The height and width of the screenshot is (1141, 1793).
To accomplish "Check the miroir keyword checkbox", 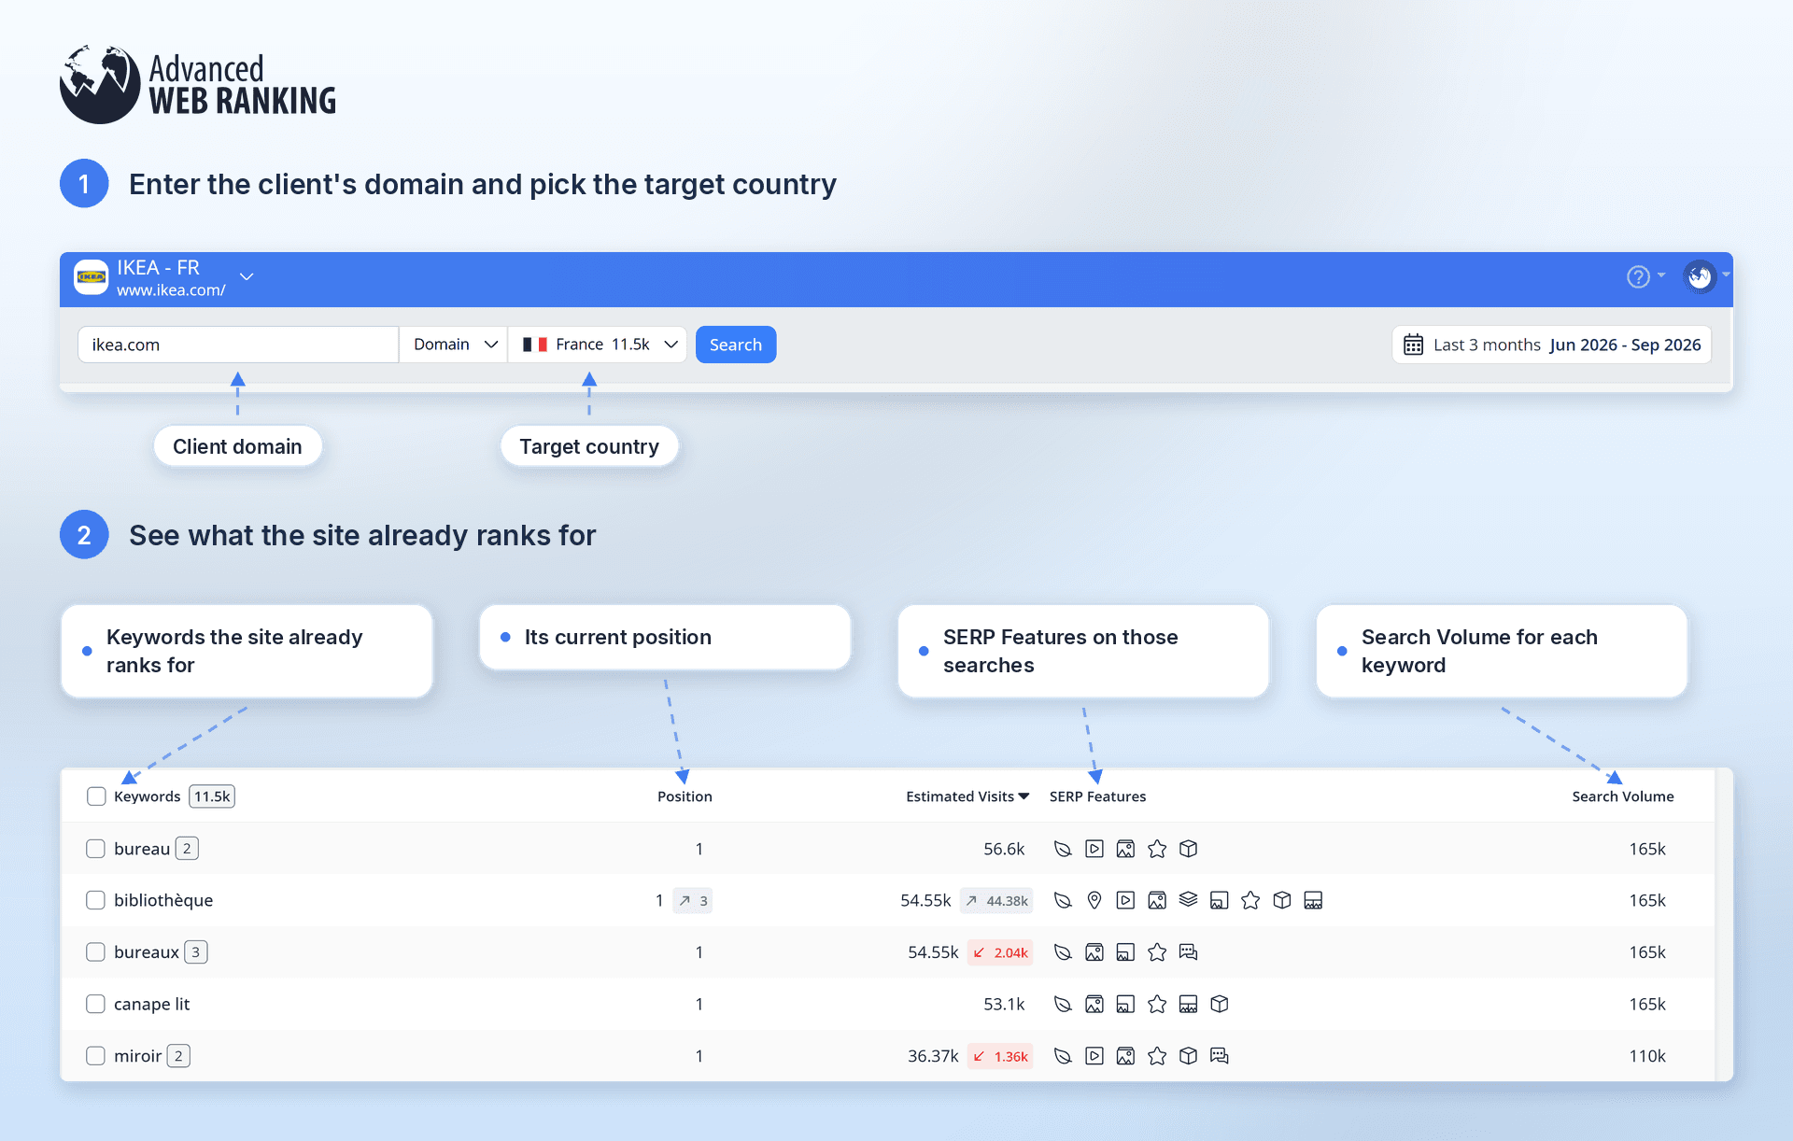I will [x=95, y=1056].
